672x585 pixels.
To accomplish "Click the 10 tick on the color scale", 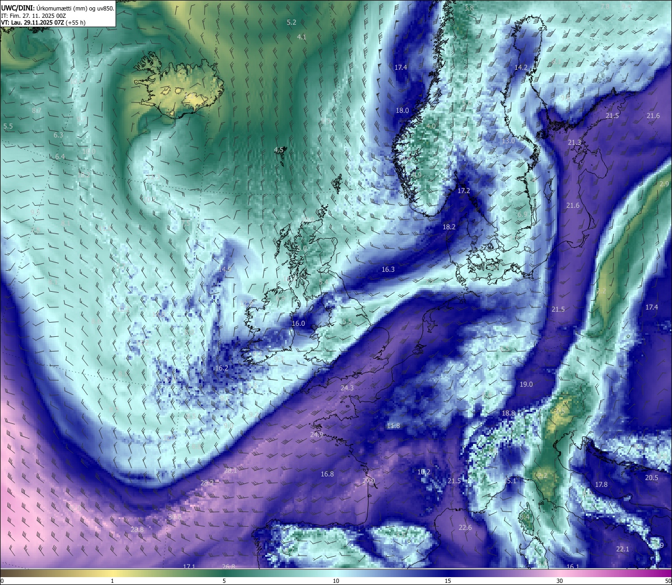I will [336, 581].
